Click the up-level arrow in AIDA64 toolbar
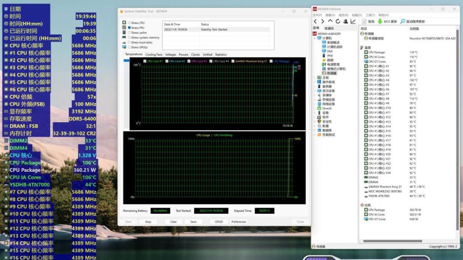463x260 pixels. 330,22
